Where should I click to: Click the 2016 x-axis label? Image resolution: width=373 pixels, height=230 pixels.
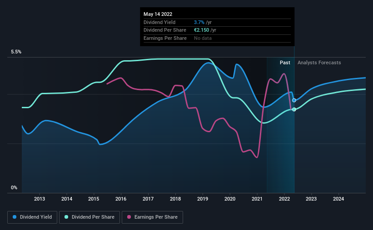pos(121,199)
